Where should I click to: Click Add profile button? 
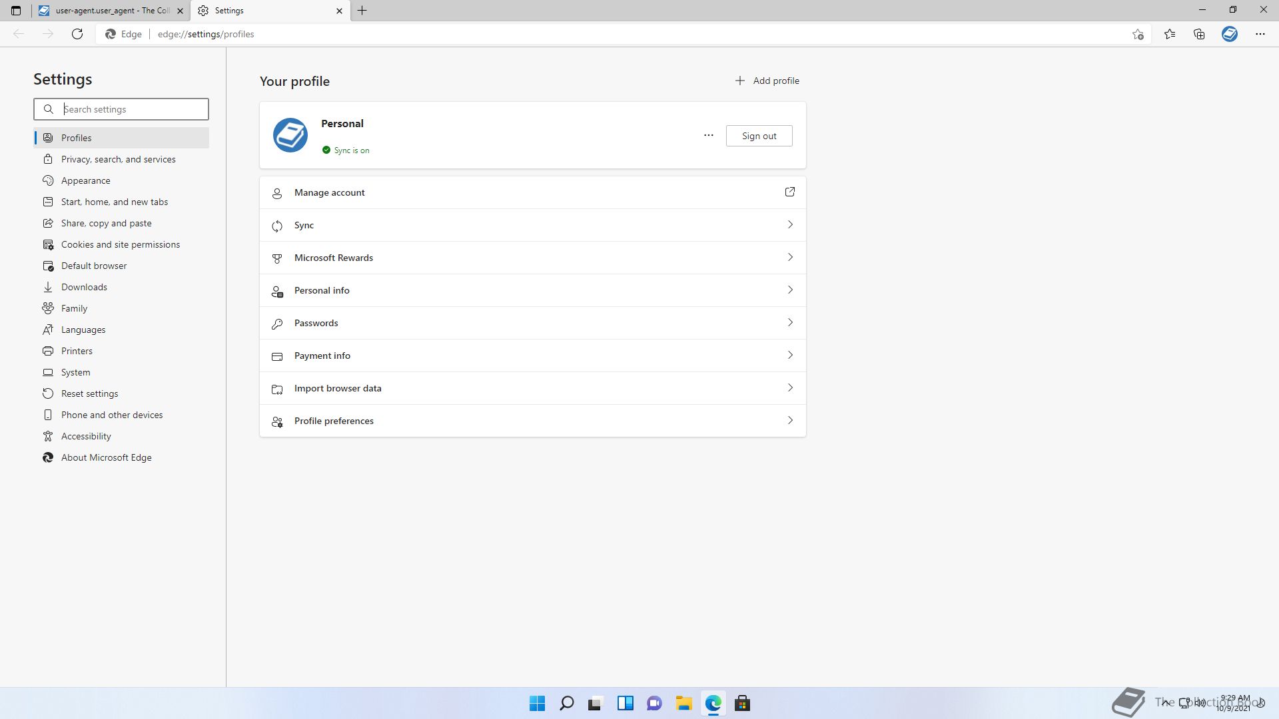click(x=767, y=81)
